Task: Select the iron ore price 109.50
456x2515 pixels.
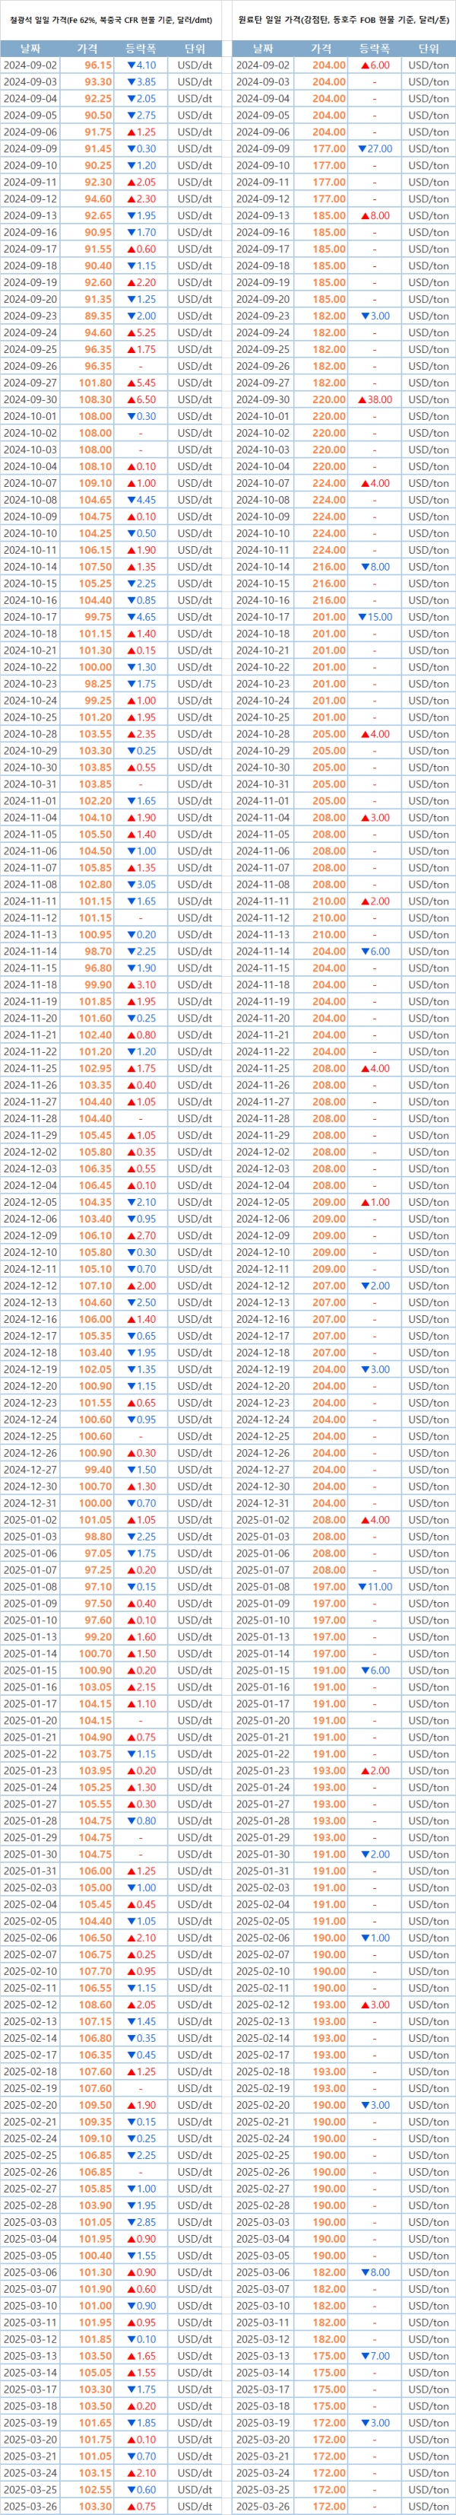Action: click(x=96, y=2105)
